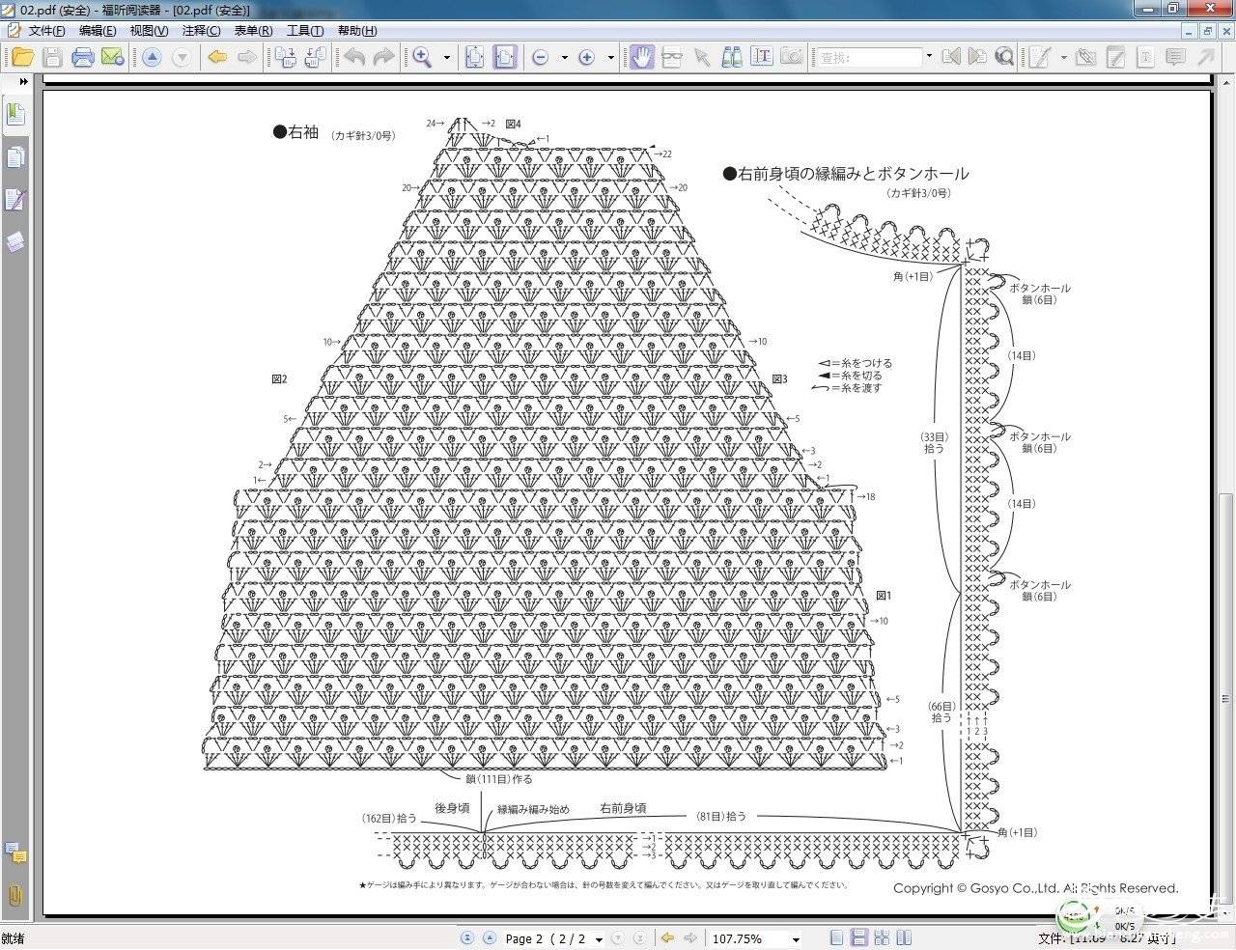1236x950 pixels.
Task: Expand the zoom tool dropdown arrow
Action: pyautogui.click(x=447, y=57)
